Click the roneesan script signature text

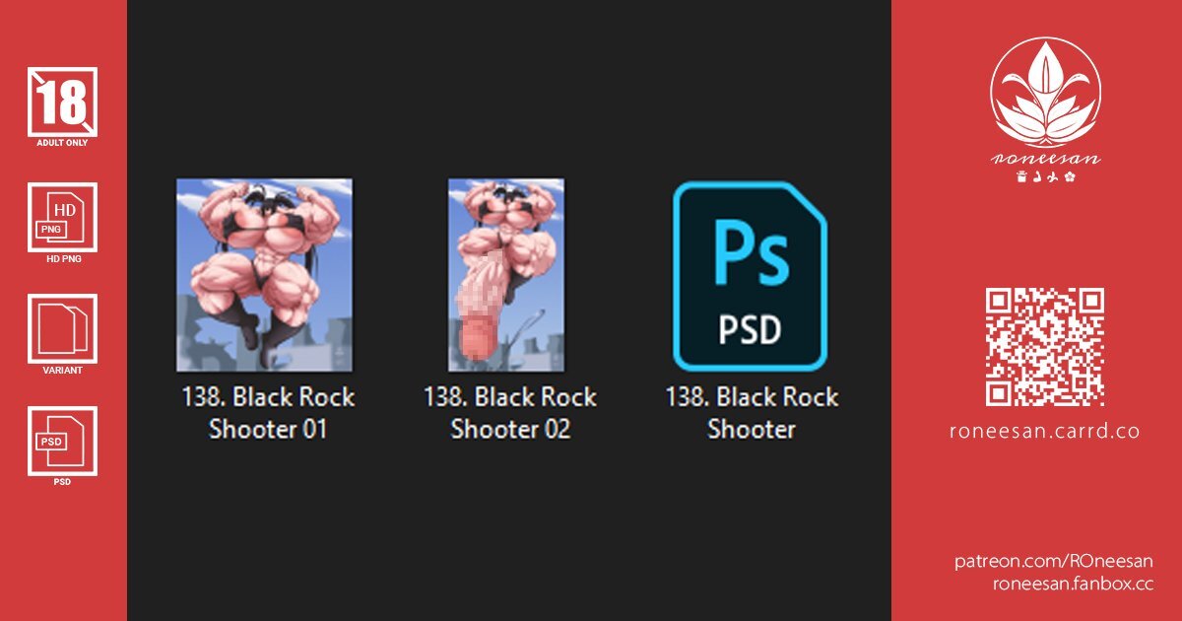pyautogui.click(x=1045, y=159)
